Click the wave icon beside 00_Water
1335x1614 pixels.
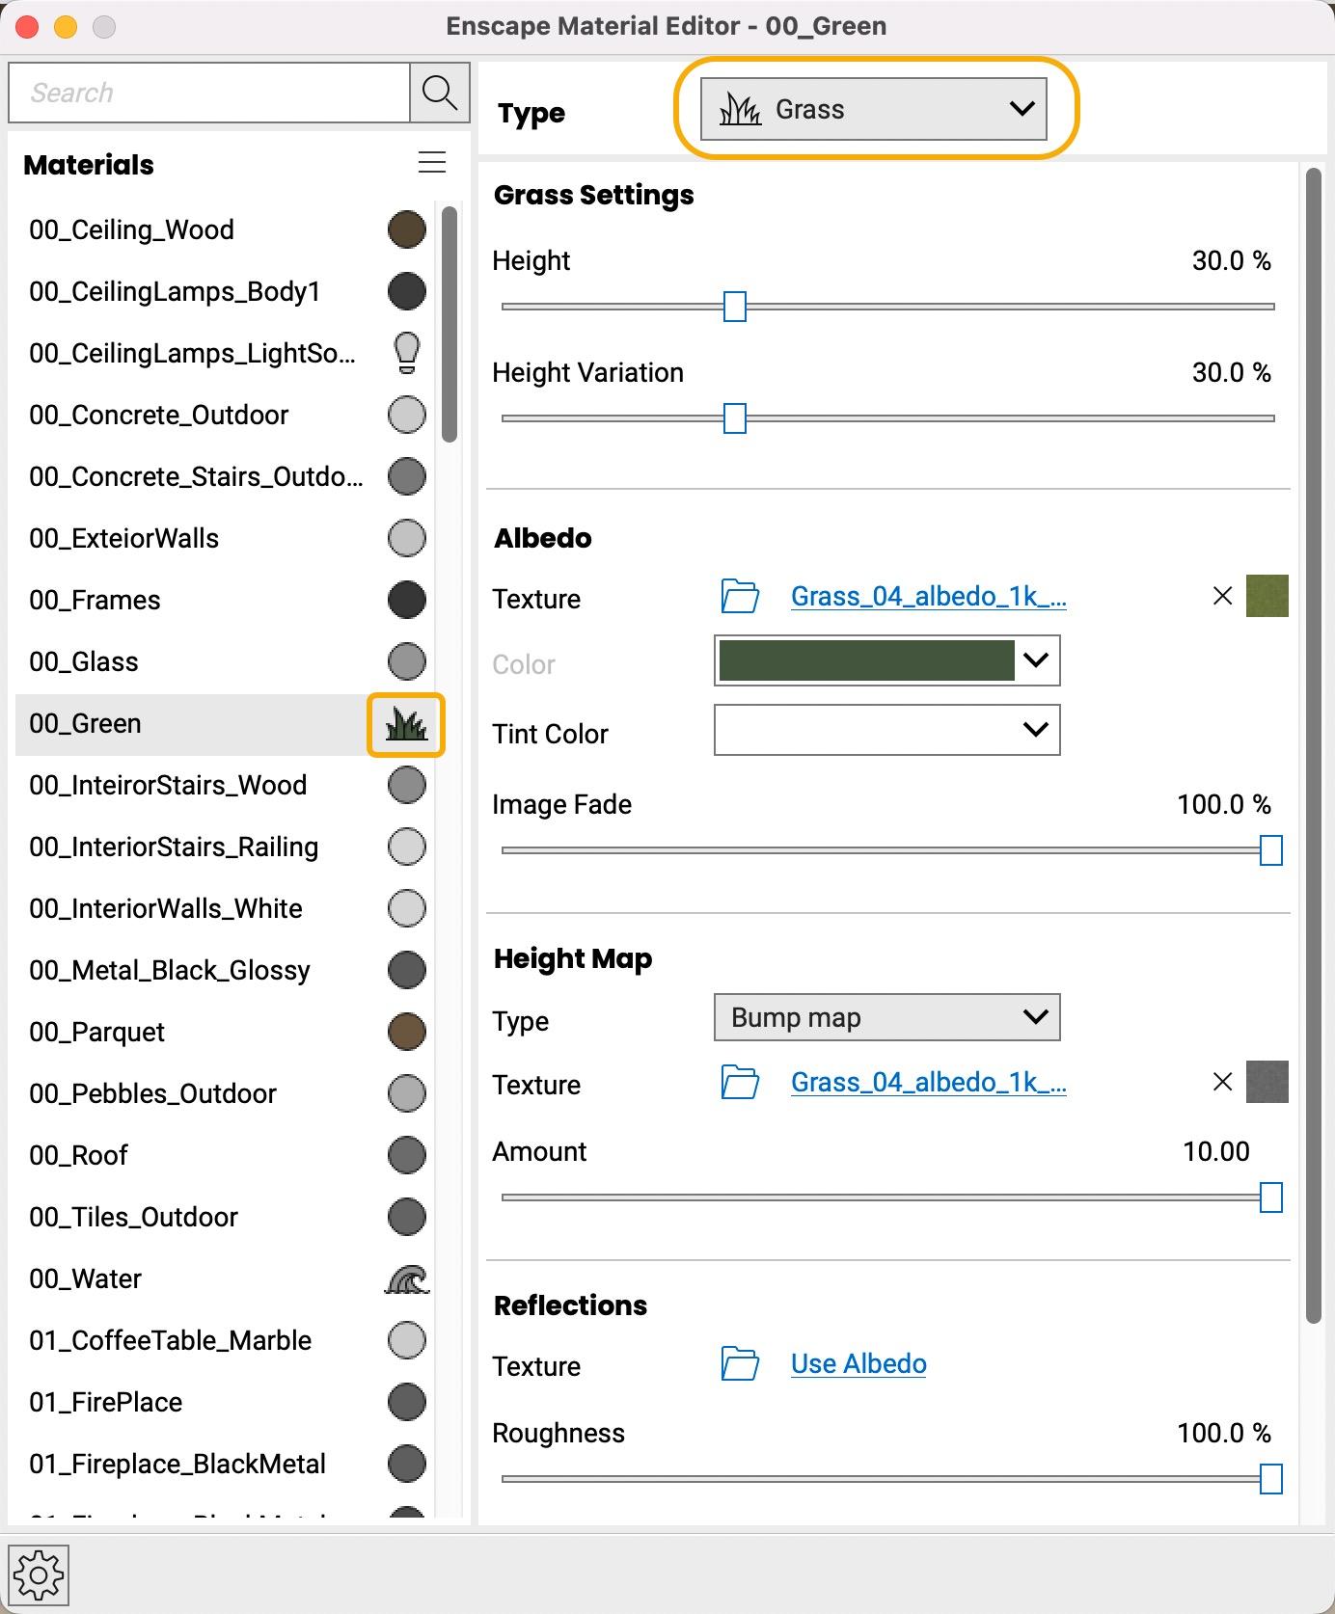pos(406,1279)
